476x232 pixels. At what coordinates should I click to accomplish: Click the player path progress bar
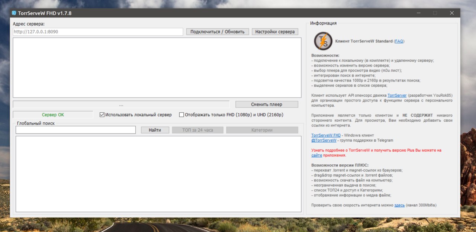121,104
